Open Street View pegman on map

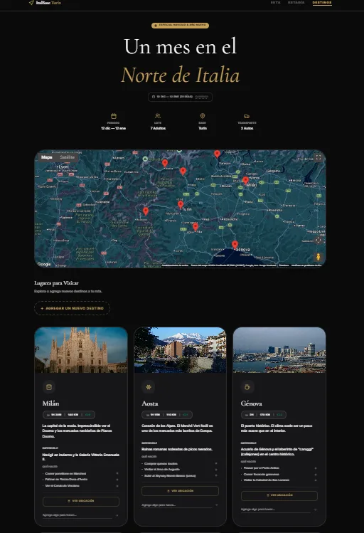[x=318, y=257]
